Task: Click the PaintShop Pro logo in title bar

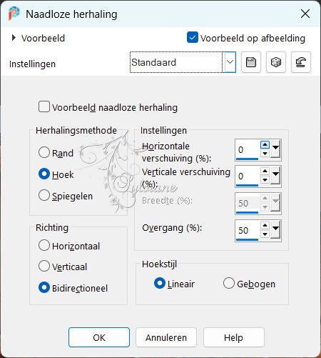Action: [x=14, y=14]
